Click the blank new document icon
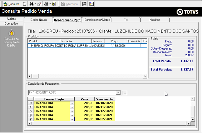The image size is (202, 133). tap(25, 4)
